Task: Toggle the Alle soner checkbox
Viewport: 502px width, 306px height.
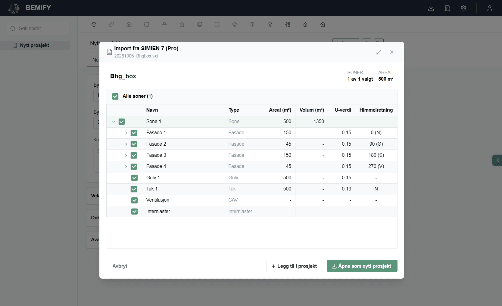Action: [x=115, y=96]
